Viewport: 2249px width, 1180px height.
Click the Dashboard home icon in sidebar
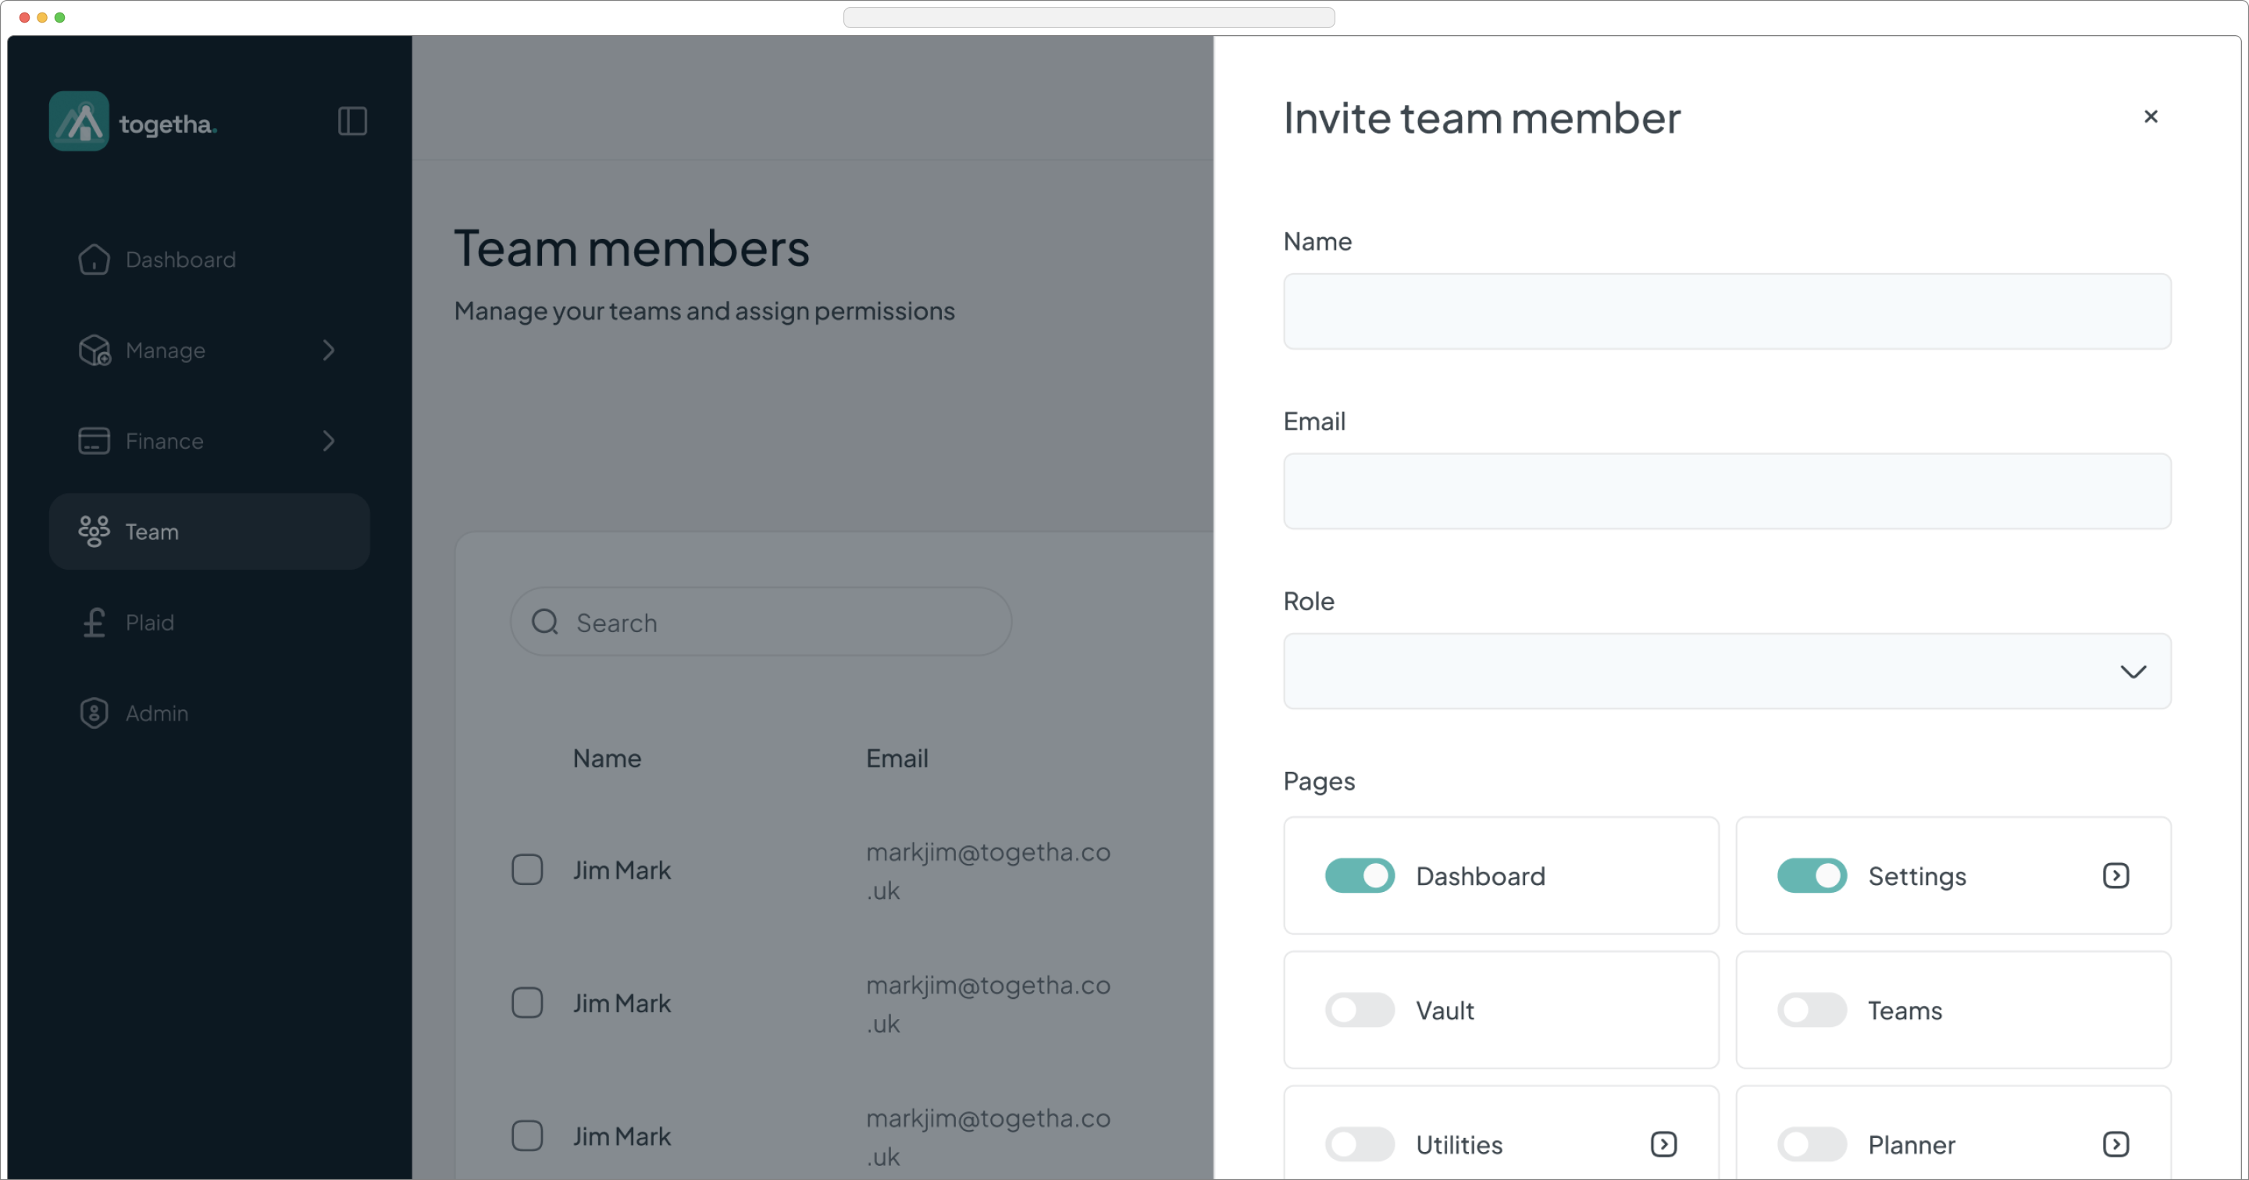pos(94,259)
